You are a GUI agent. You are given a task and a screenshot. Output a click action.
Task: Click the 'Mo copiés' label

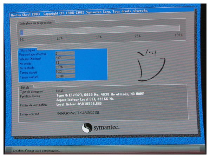point(25,64)
